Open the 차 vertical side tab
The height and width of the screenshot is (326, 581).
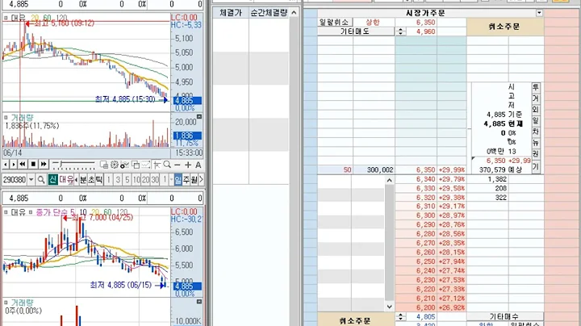(536, 132)
